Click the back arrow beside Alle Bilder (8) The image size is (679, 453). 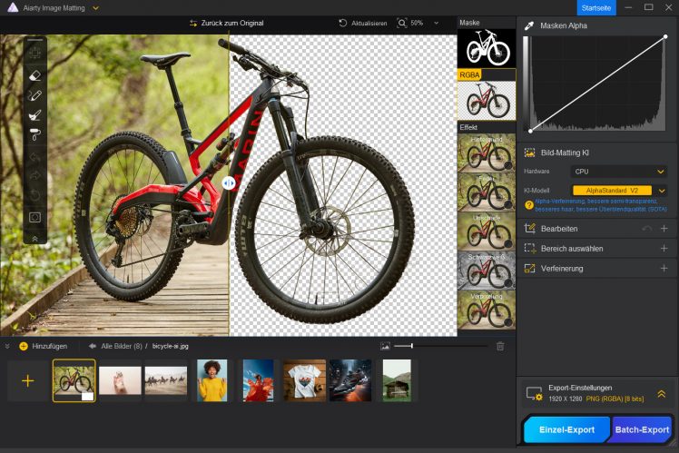point(92,346)
